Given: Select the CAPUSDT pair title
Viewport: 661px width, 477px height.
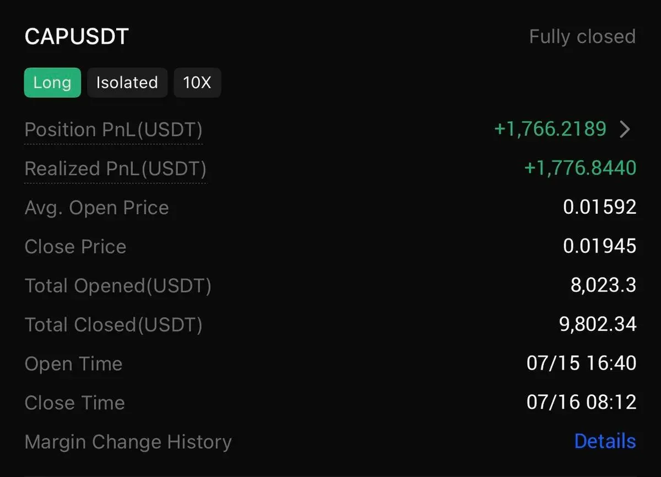Looking at the screenshot, I should [77, 36].
